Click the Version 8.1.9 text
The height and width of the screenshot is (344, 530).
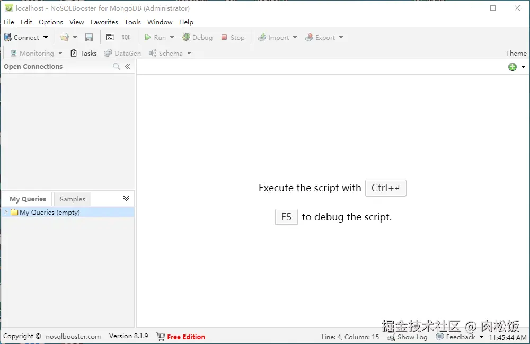[128, 336]
